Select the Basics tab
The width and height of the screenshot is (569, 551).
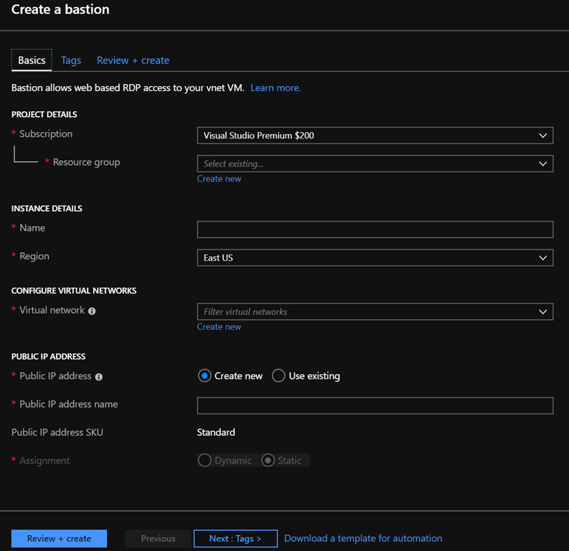[x=32, y=60]
